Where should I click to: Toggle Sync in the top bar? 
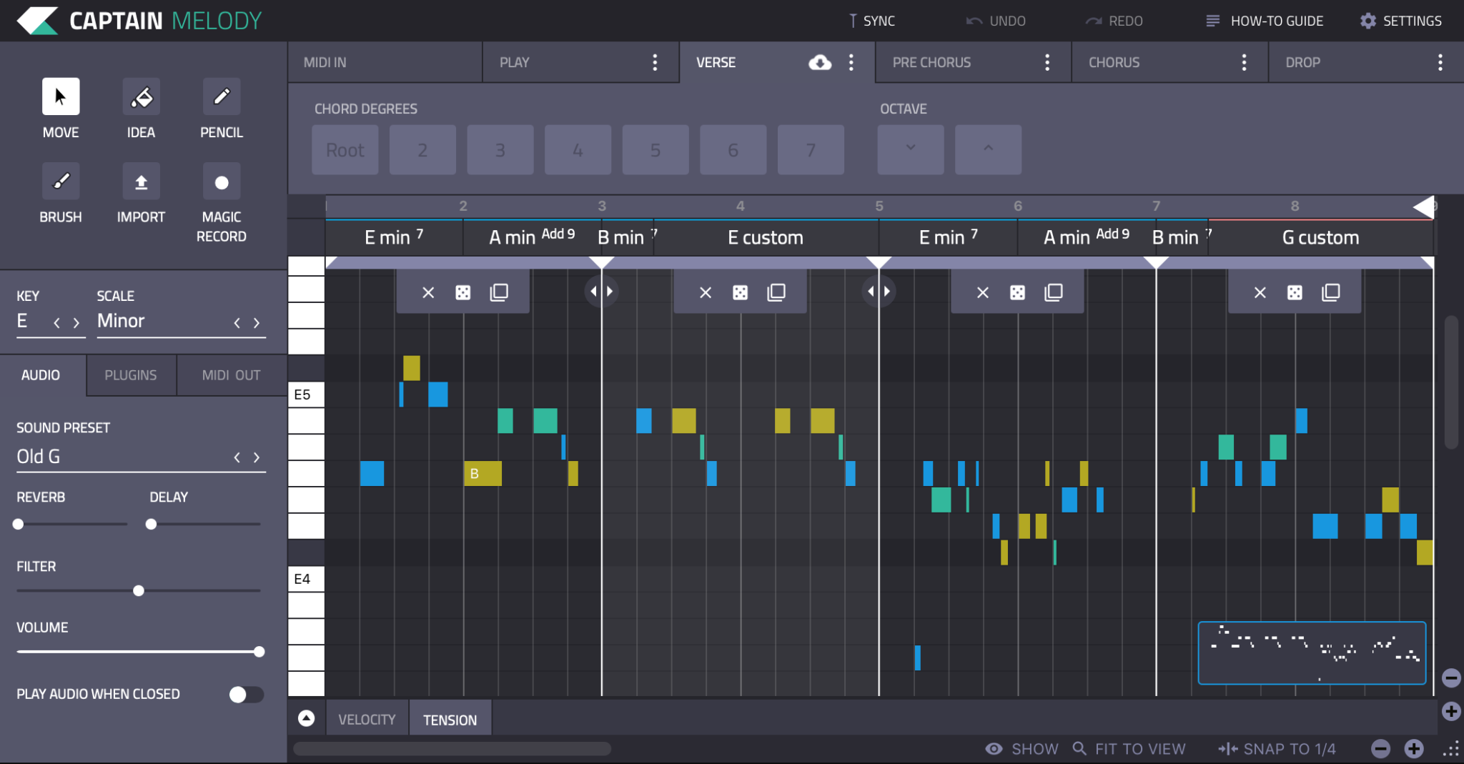[871, 21]
